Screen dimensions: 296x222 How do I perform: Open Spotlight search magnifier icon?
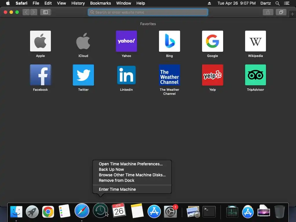[x=277, y=3]
